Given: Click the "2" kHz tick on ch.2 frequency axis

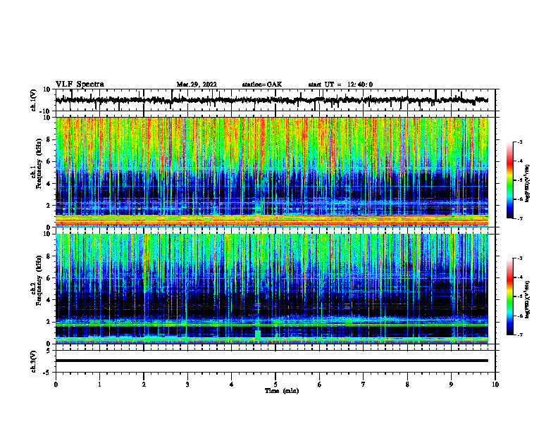Looking at the screenshot, I should 49,322.
